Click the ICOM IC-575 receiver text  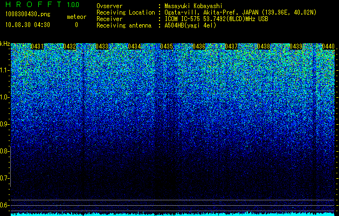pos(216,19)
